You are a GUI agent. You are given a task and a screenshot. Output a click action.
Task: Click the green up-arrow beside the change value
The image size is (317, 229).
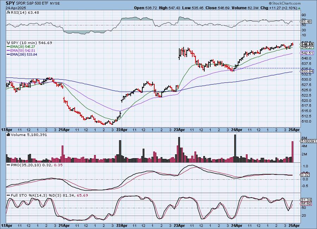(x=299, y=8)
